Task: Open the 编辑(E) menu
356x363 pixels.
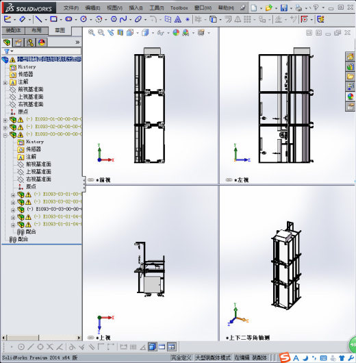Action: [x=92, y=8]
